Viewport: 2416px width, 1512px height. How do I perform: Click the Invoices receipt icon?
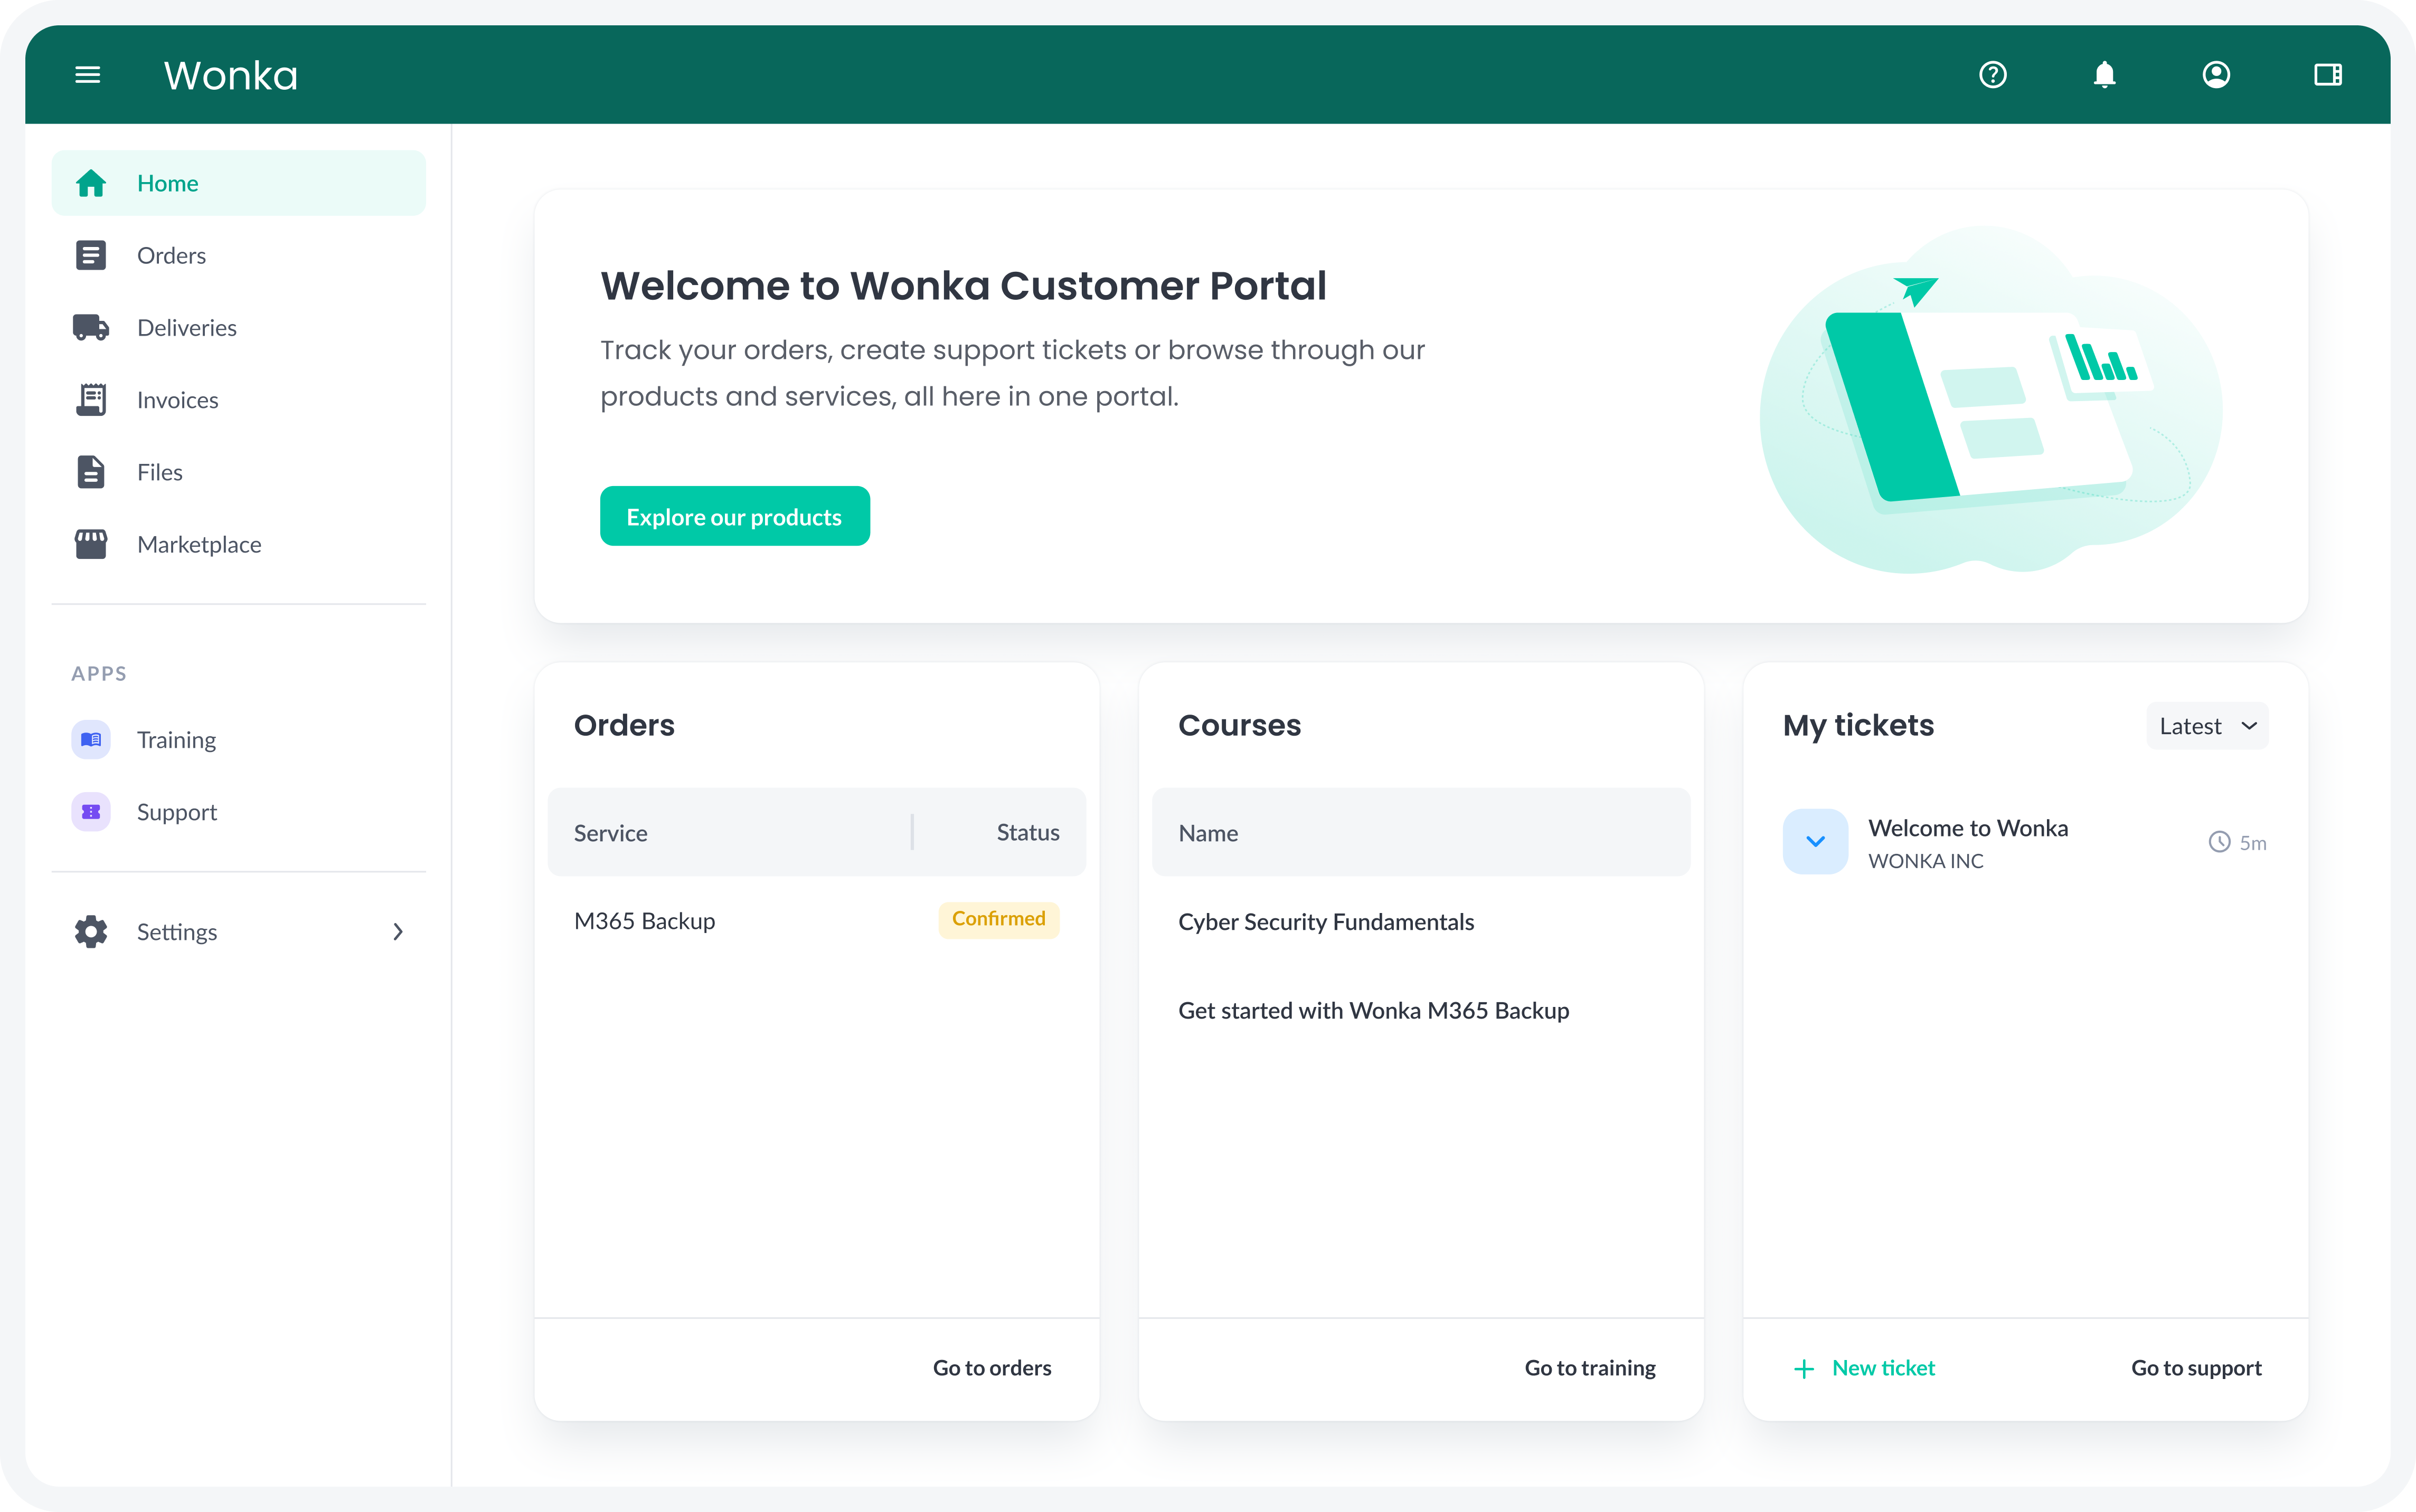point(91,400)
